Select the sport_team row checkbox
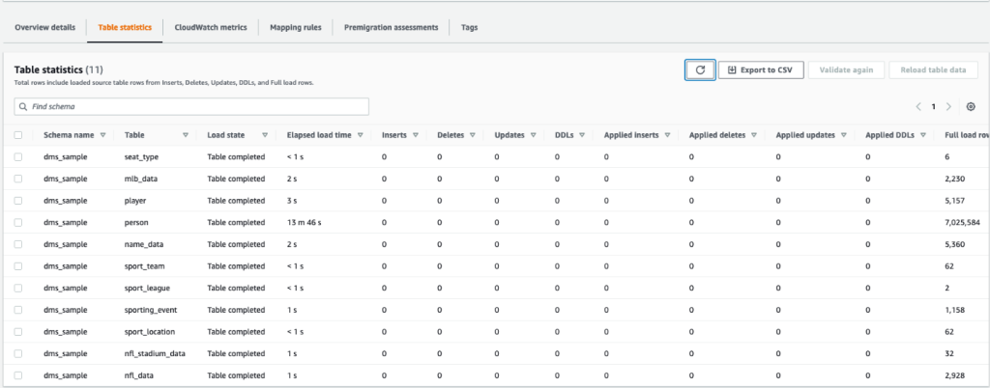Viewport: 990px width, 388px height. [18, 265]
